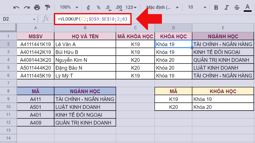
Task: Toggle bold formatting
Action: coord(216,7)
